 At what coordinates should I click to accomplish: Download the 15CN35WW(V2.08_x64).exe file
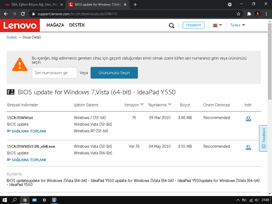(248, 147)
